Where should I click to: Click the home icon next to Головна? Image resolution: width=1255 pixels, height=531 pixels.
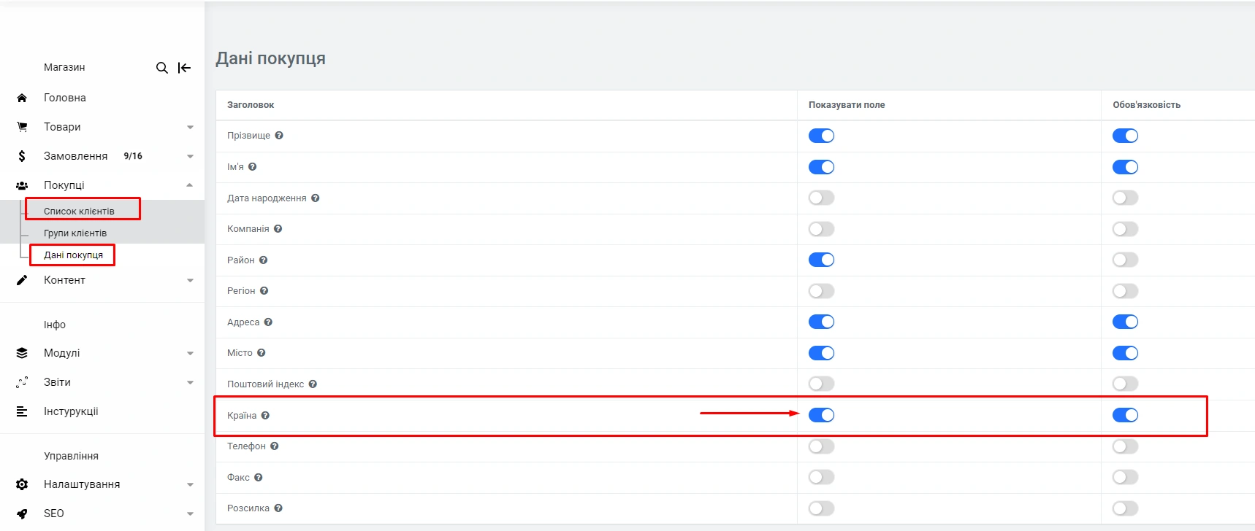tap(22, 98)
